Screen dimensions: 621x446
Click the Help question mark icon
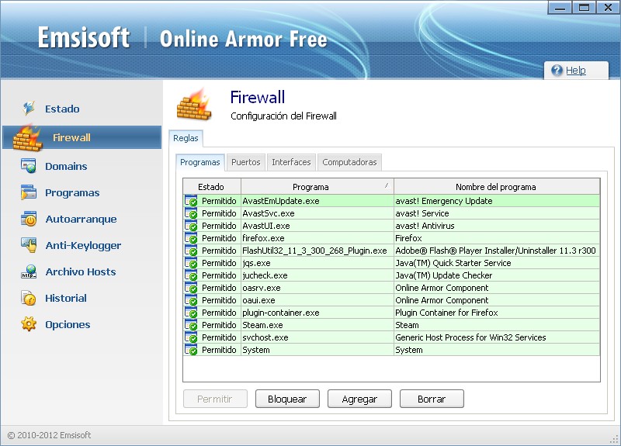pyautogui.click(x=557, y=71)
